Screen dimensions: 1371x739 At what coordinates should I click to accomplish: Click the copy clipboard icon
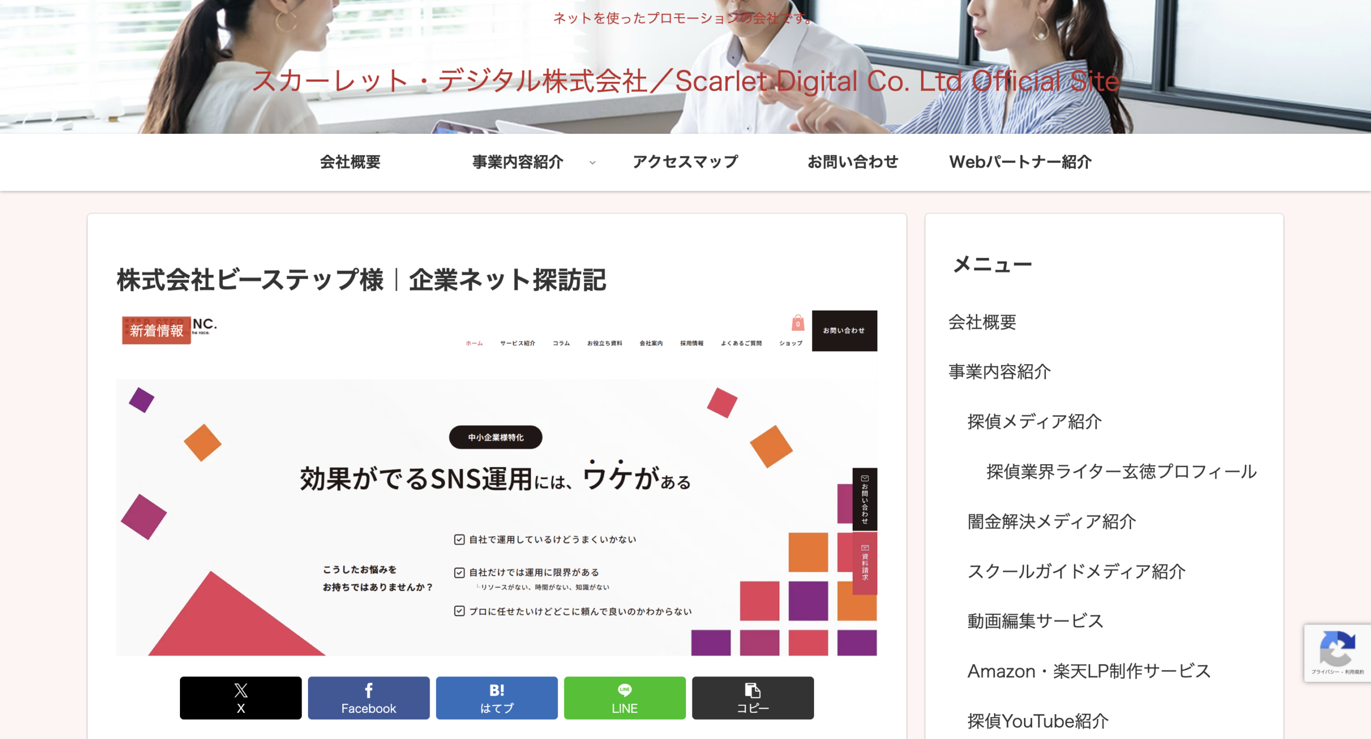pos(752,690)
